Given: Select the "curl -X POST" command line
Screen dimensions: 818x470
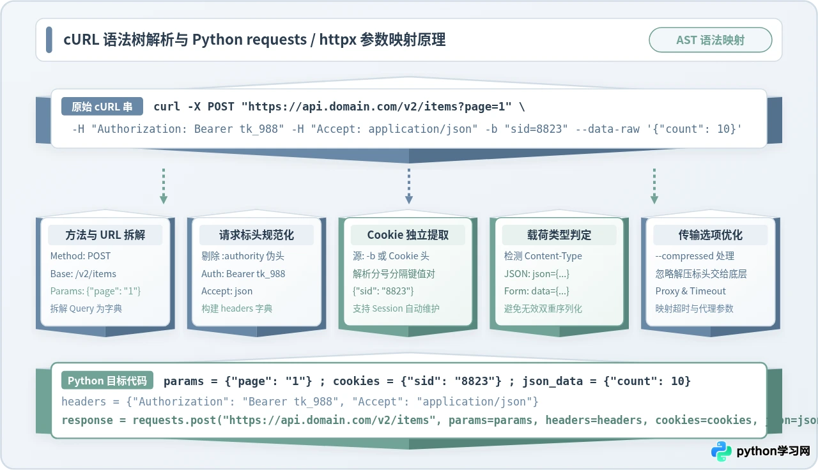Looking at the screenshot, I should click(339, 107).
